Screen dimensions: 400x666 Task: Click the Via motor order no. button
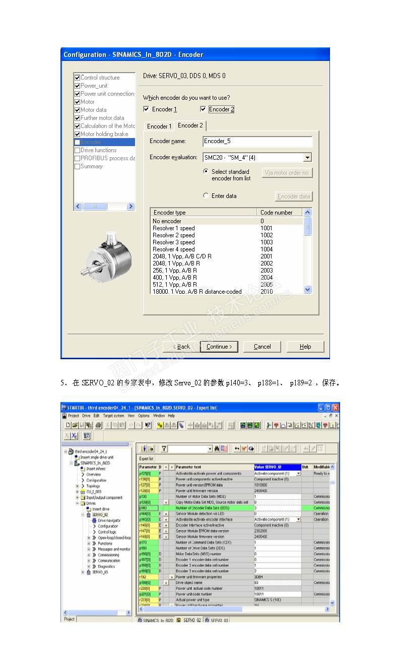288,173
